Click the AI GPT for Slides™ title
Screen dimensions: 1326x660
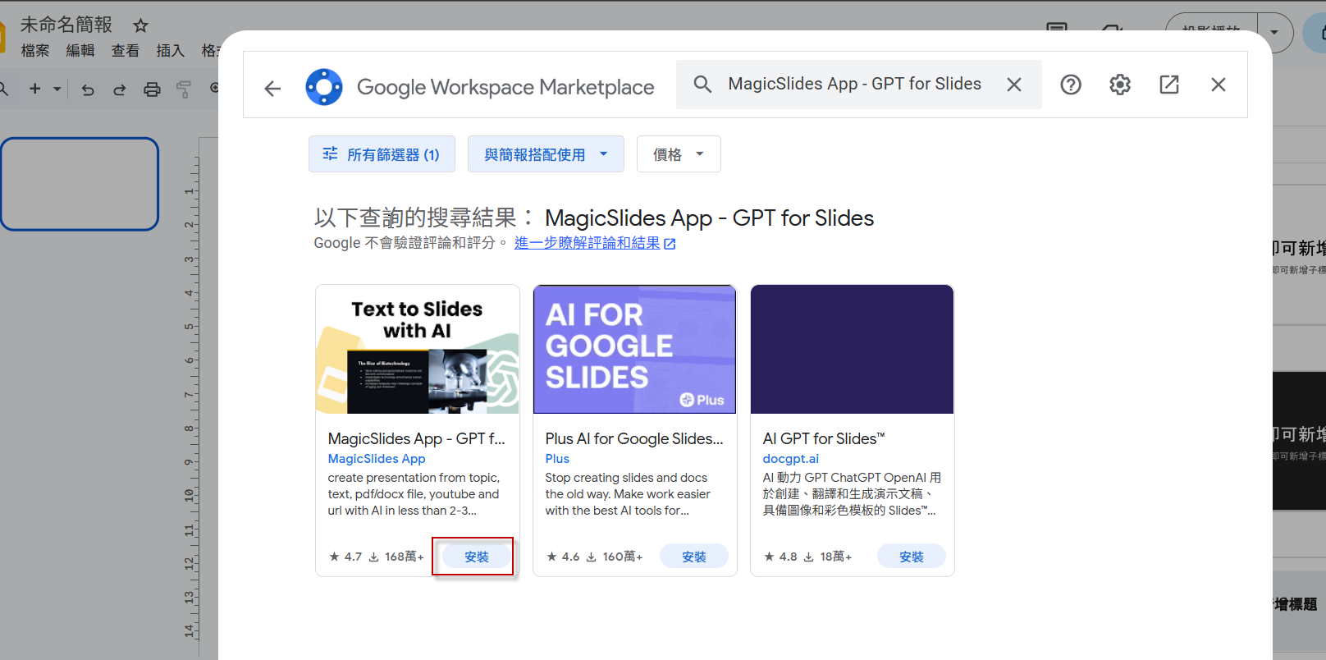point(824,439)
